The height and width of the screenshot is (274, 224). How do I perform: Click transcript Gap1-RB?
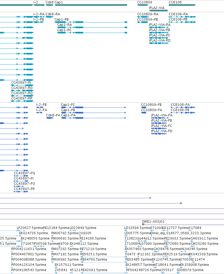pyautogui.click(x=62, y=19)
